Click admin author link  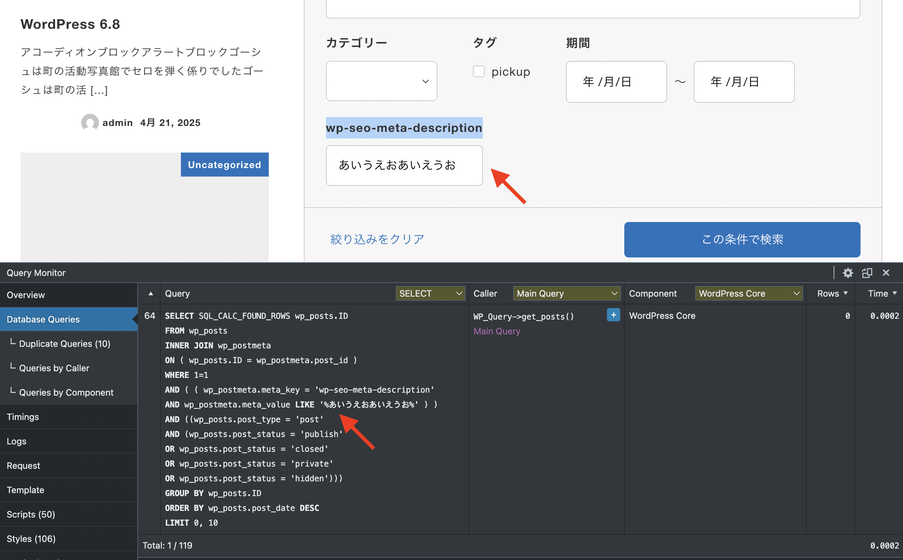point(117,123)
